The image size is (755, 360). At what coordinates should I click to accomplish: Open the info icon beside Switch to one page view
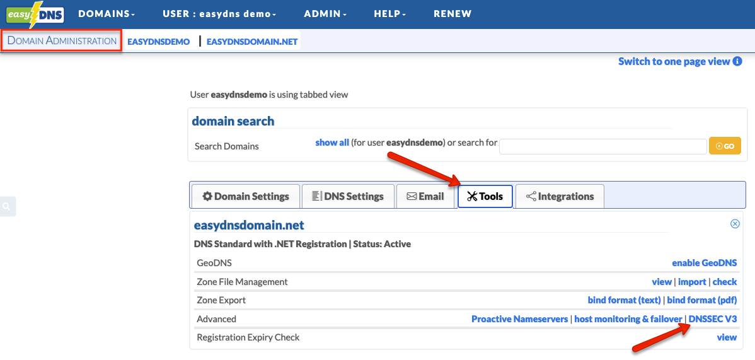737,61
